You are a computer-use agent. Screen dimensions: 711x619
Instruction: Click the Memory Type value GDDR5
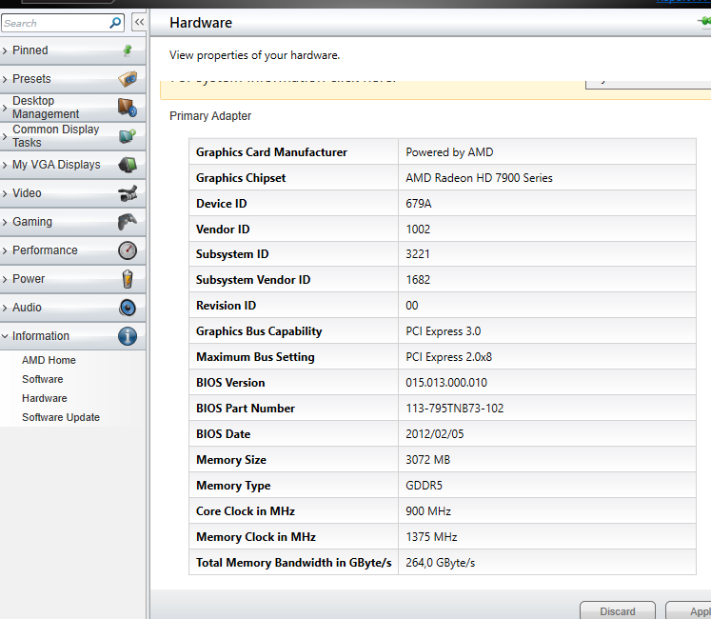[424, 486]
